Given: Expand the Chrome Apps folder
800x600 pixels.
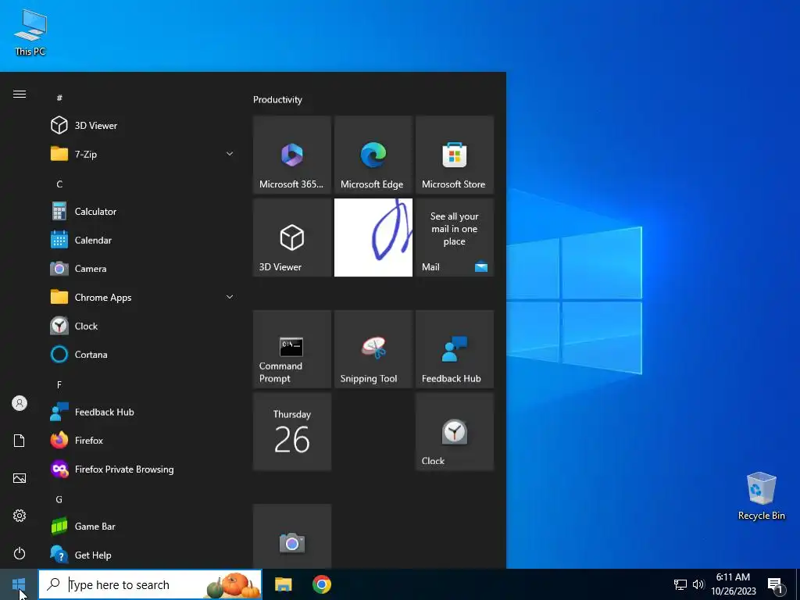Looking at the screenshot, I should coord(141,297).
